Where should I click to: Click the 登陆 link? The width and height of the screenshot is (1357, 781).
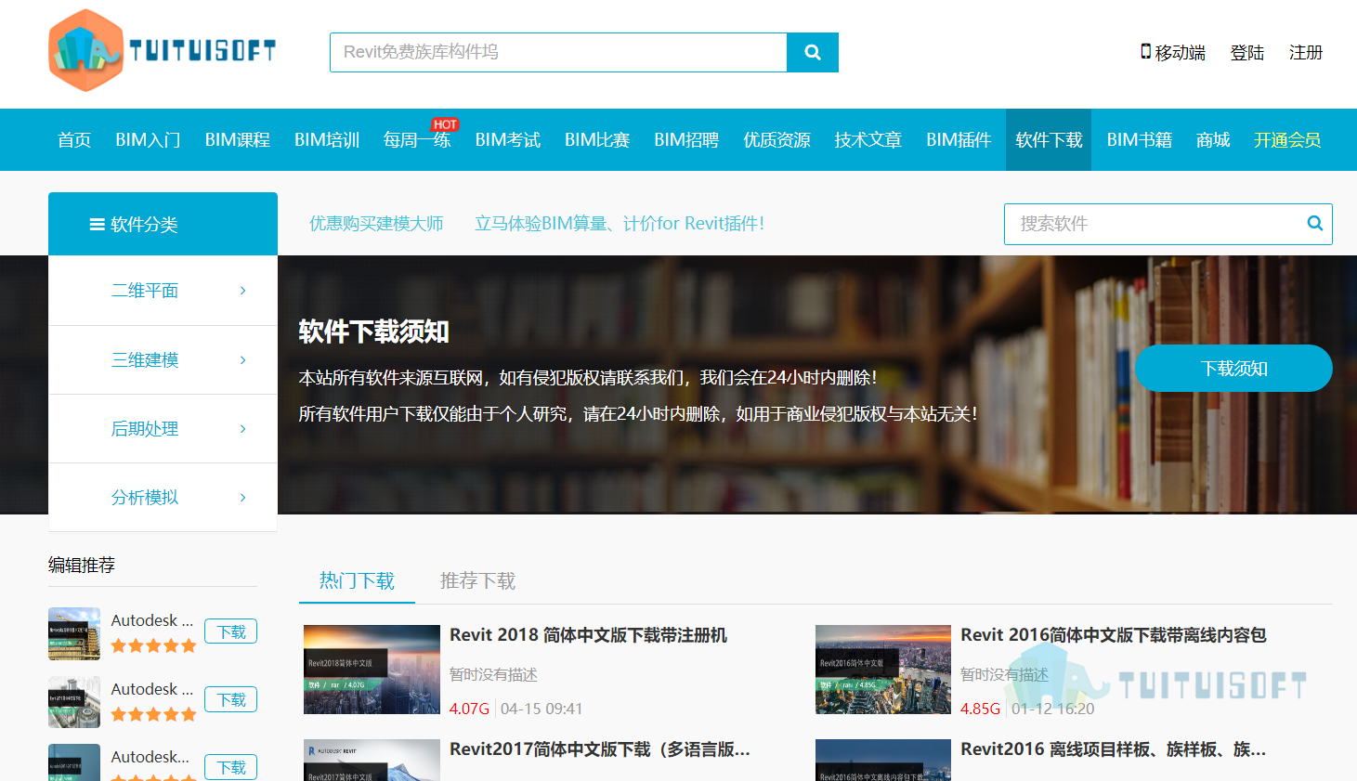pyautogui.click(x=1247, y=53)
